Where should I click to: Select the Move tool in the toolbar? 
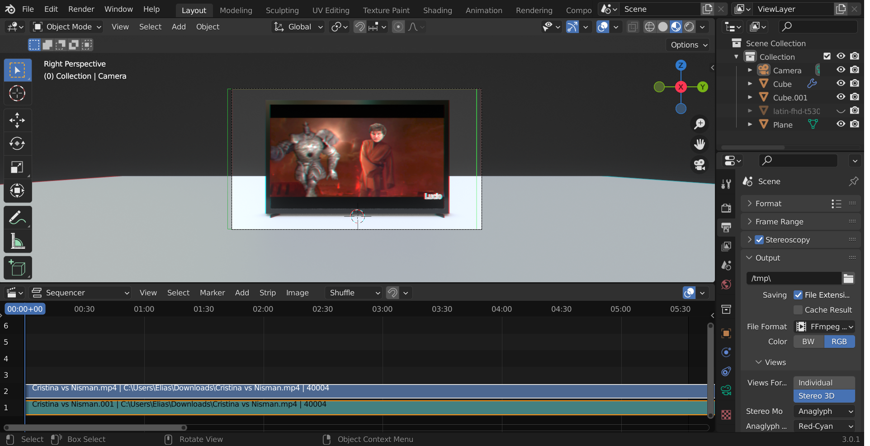click(17, 120)
